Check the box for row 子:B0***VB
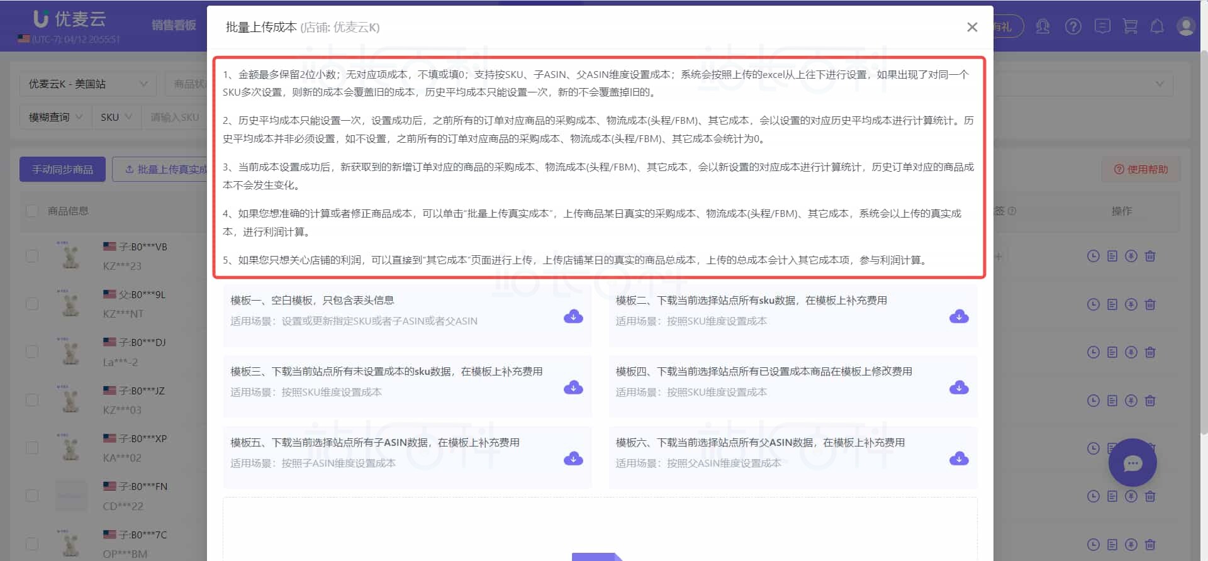The image size is (1208, 561). [31, 256]
